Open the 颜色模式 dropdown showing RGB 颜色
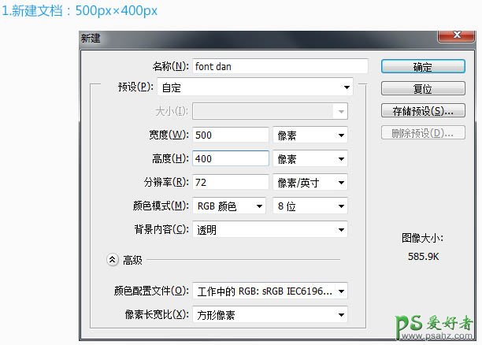 point(229,206)
